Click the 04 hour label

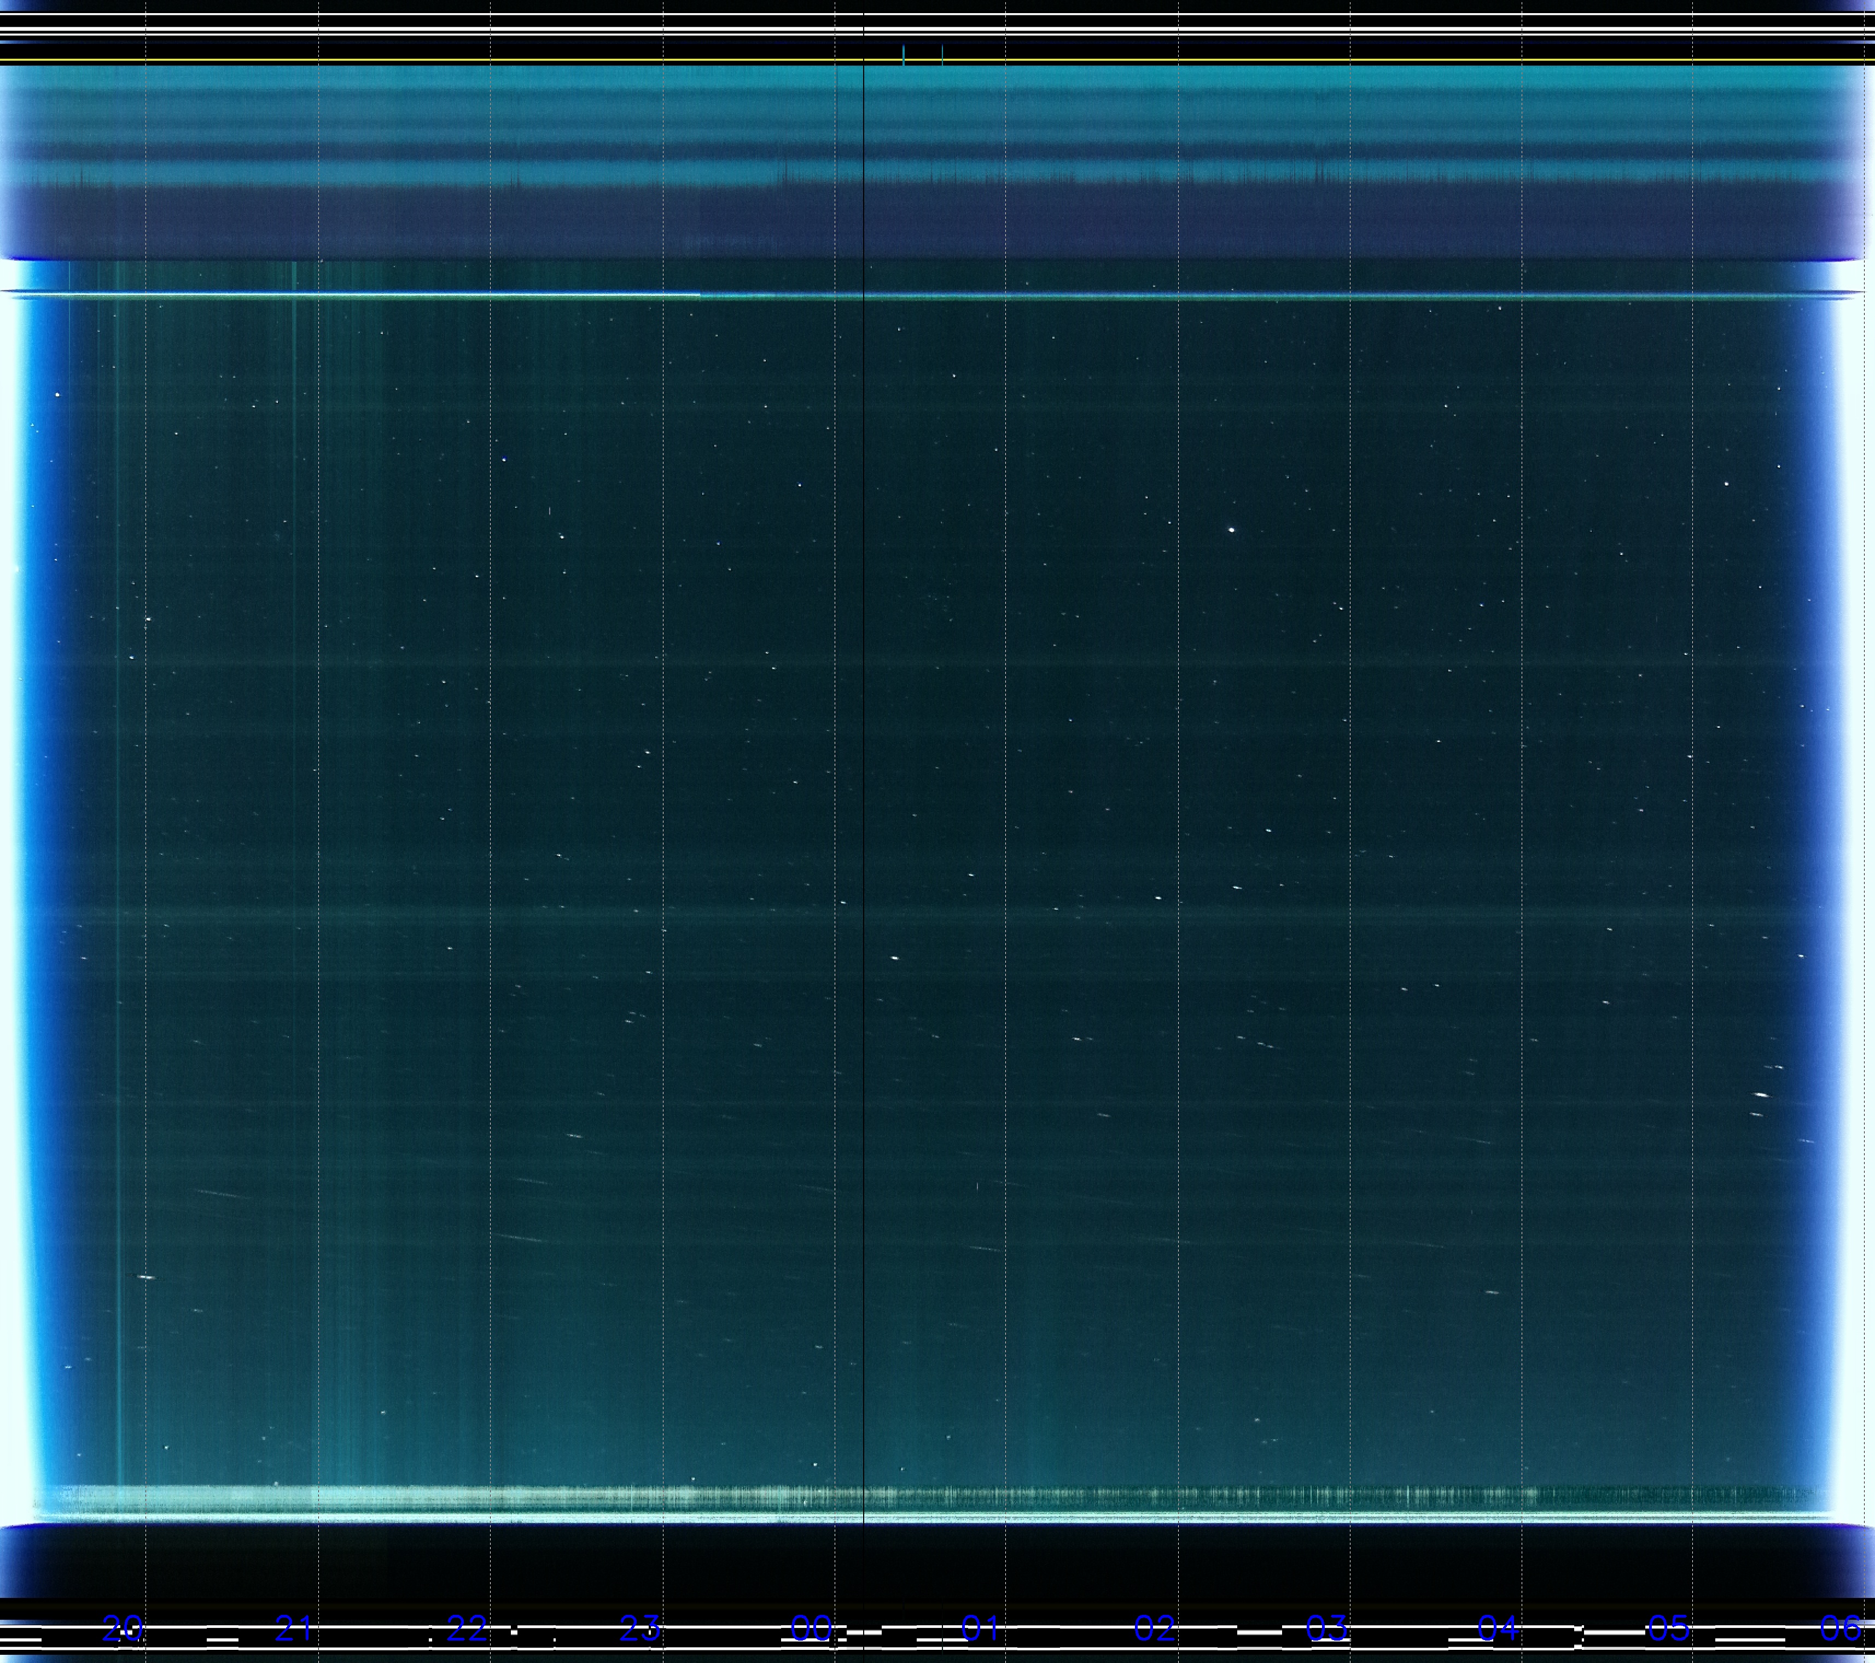pos(1498,1628)
